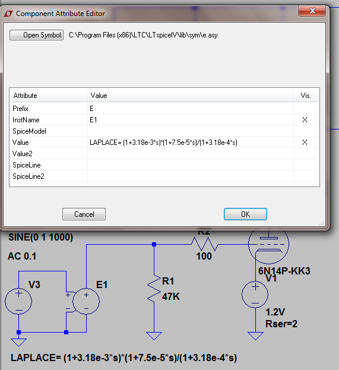Select the E1 value in InstName row

[190, 120]
